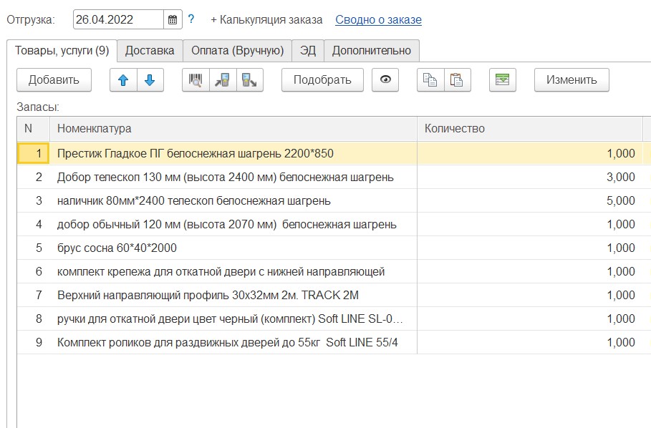Click the Подобрать button
The height and width of the screenshot is (428, 651).
(322, 79)
